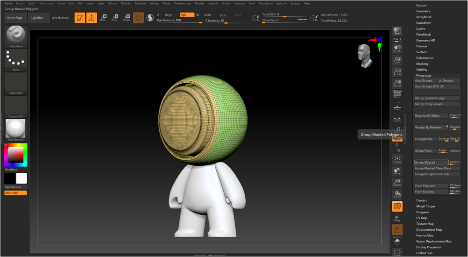
Task: Select the Zoom3D navigation icon
Action: point(397,182)
